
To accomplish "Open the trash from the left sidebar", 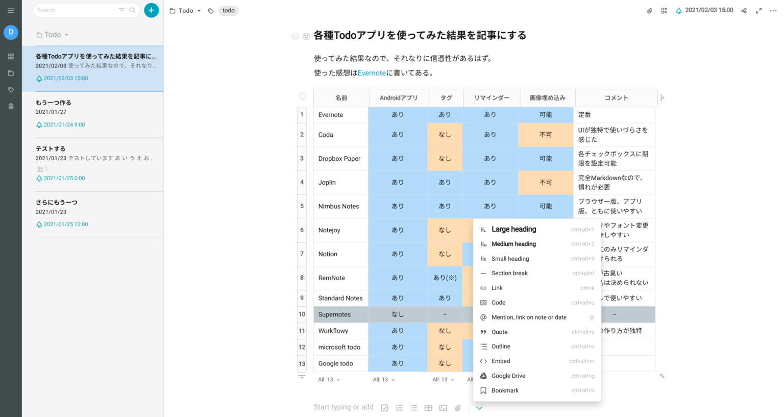I will [x=11, y=105].
